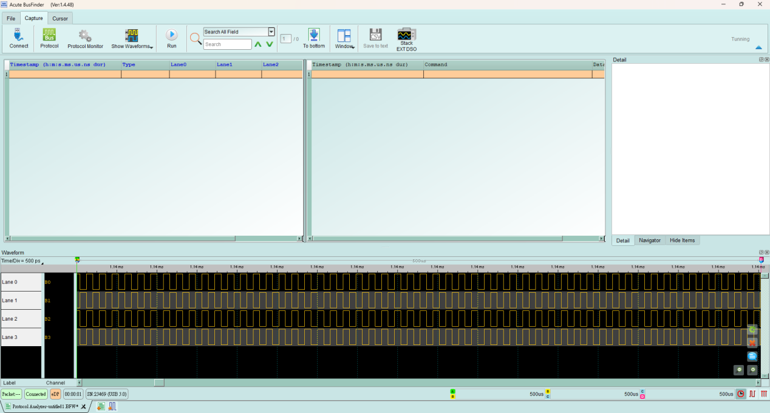
Task: Open the Time/Div = 500 ps dropdown
Action: tap(22, 261)
